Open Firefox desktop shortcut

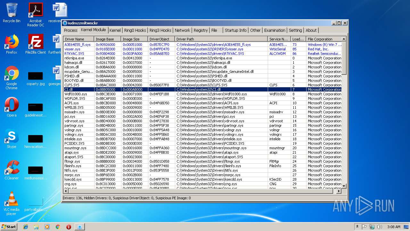click(12, 44)
